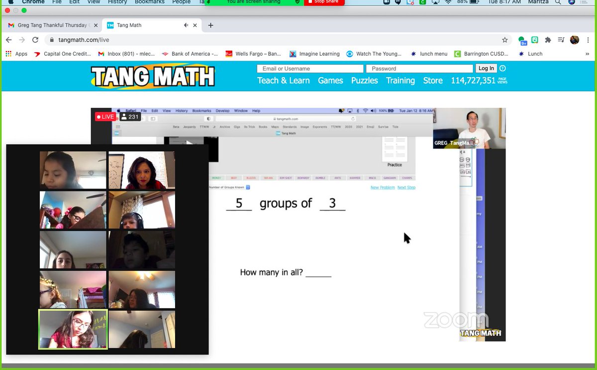Select the Zoom tile of woman in red top
Image resolution: width=597 pixels, height=370 pixels.
click(142, 170)
